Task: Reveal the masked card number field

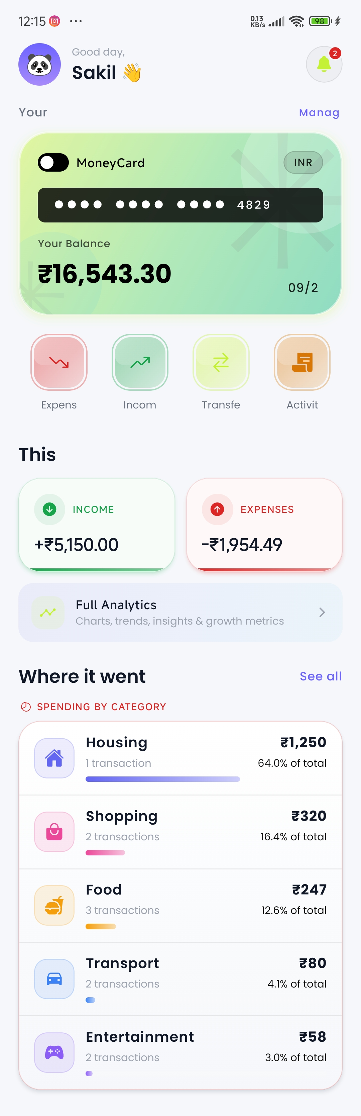Action: tap(180, 205)
